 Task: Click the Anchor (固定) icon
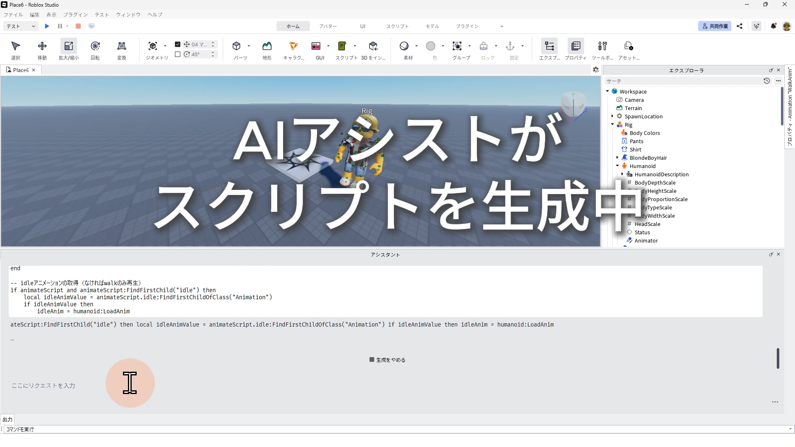click(510, 46)
